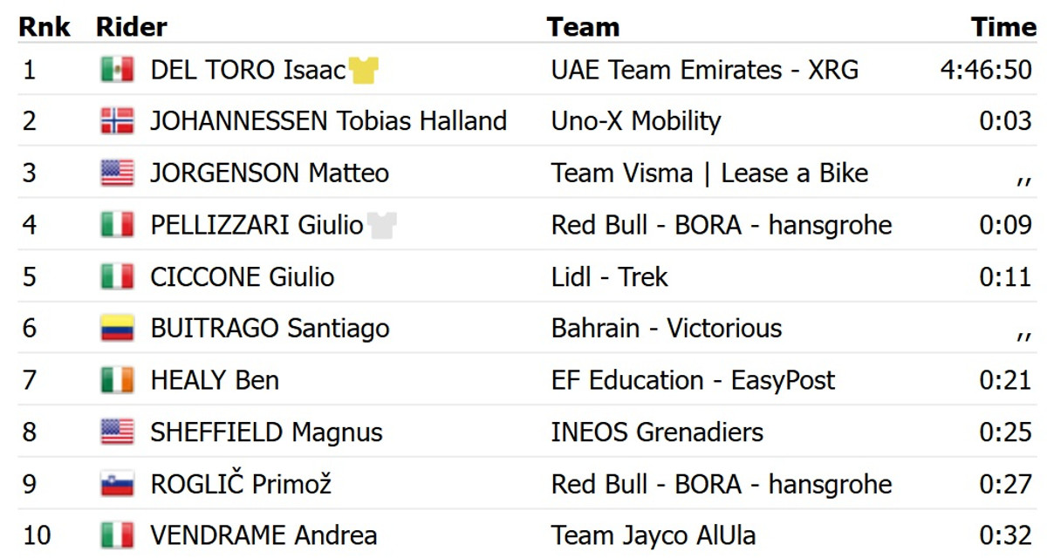Screen dimensions: 1047x558
Task: Open JOHANNESSEN Tobias Halland rider link
Action: [x=328, y=121]
